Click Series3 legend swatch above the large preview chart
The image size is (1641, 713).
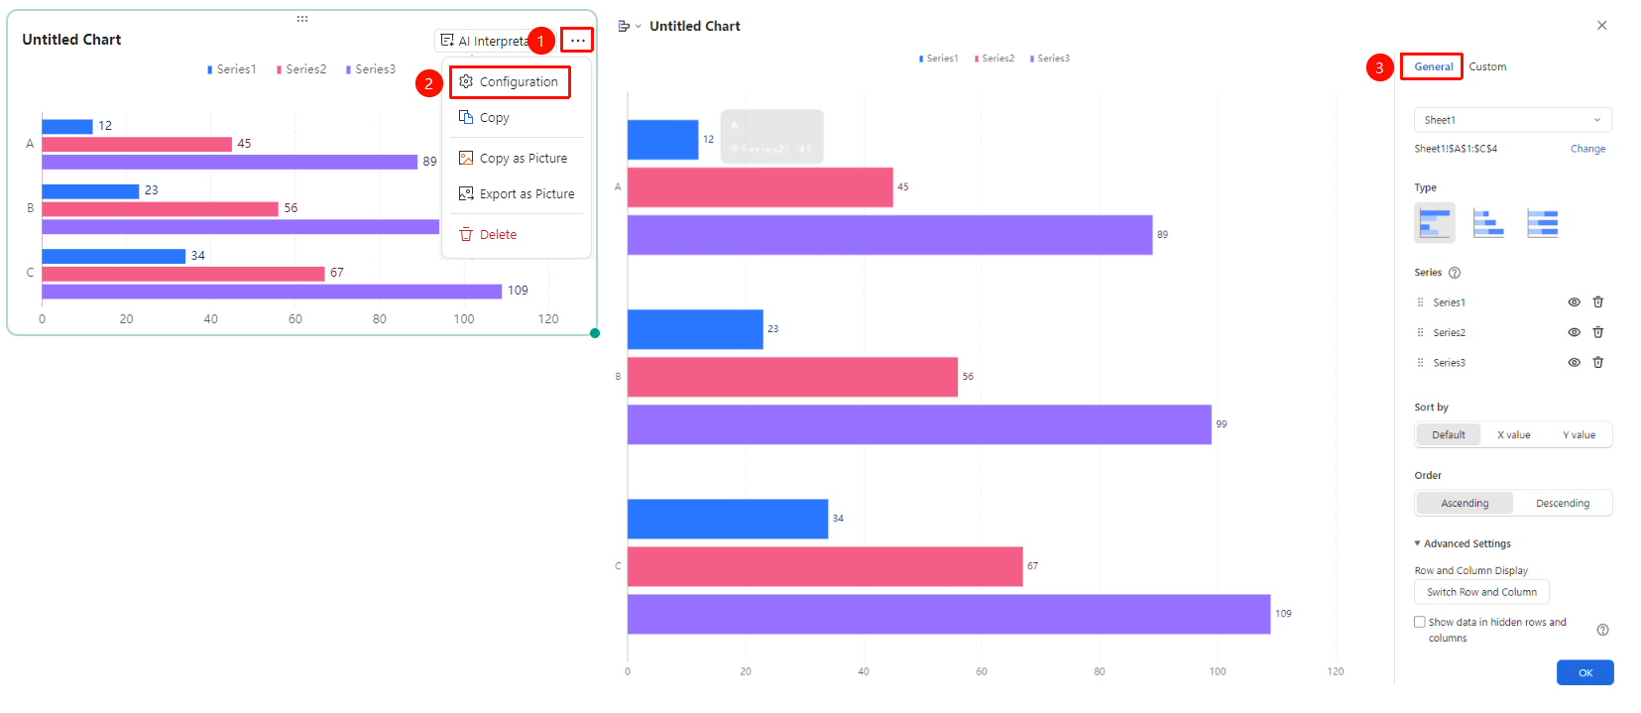tap(1032, 59)
